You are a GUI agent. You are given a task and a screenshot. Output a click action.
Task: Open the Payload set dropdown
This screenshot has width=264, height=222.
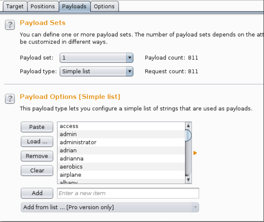96,58
